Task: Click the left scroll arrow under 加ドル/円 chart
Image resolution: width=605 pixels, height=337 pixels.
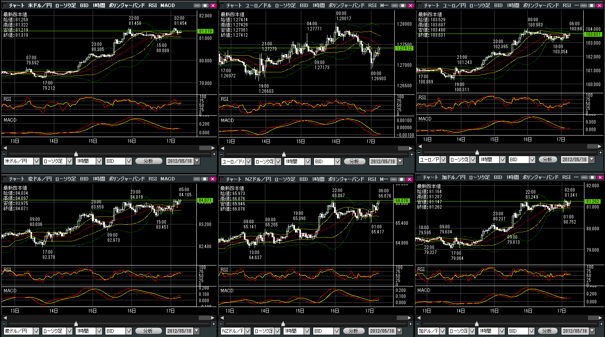Action: 419,318
